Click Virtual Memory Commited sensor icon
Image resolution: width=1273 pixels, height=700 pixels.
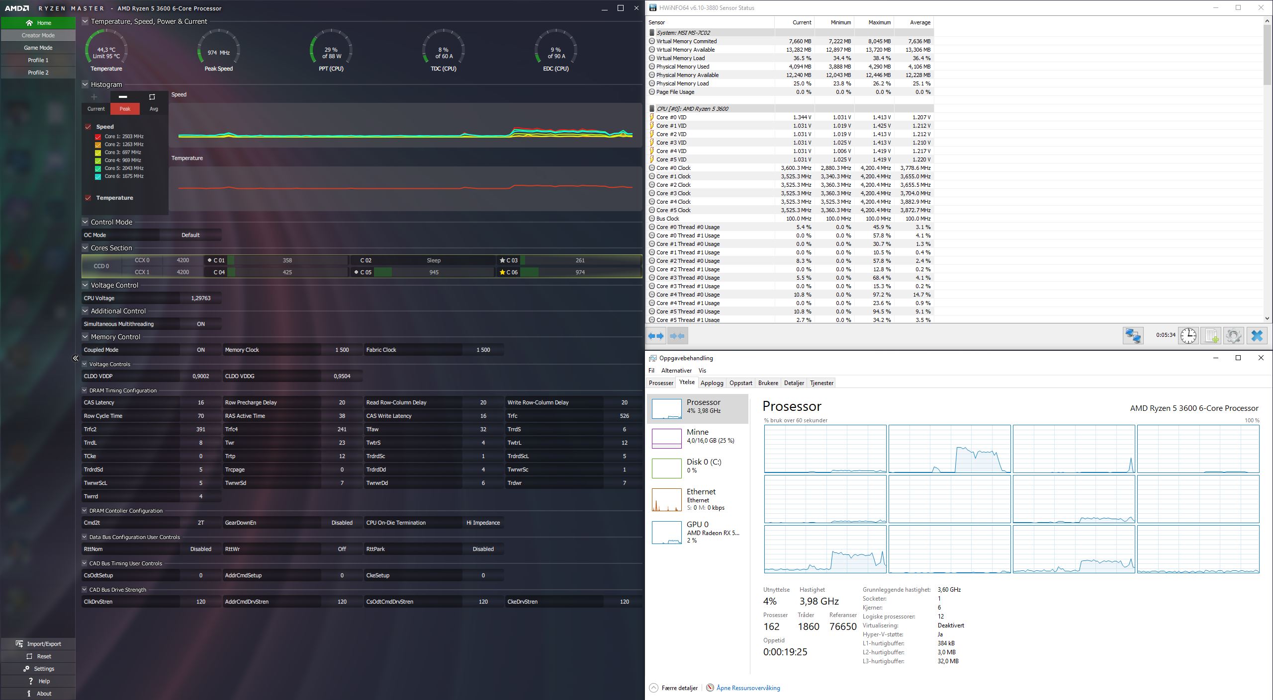651,41
